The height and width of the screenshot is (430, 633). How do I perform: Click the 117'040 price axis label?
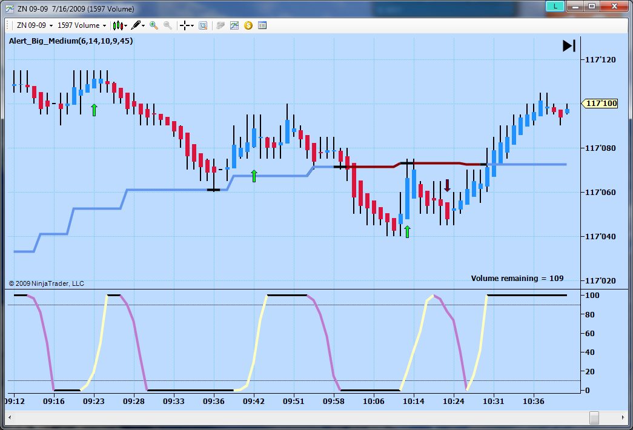pos(600,237)
